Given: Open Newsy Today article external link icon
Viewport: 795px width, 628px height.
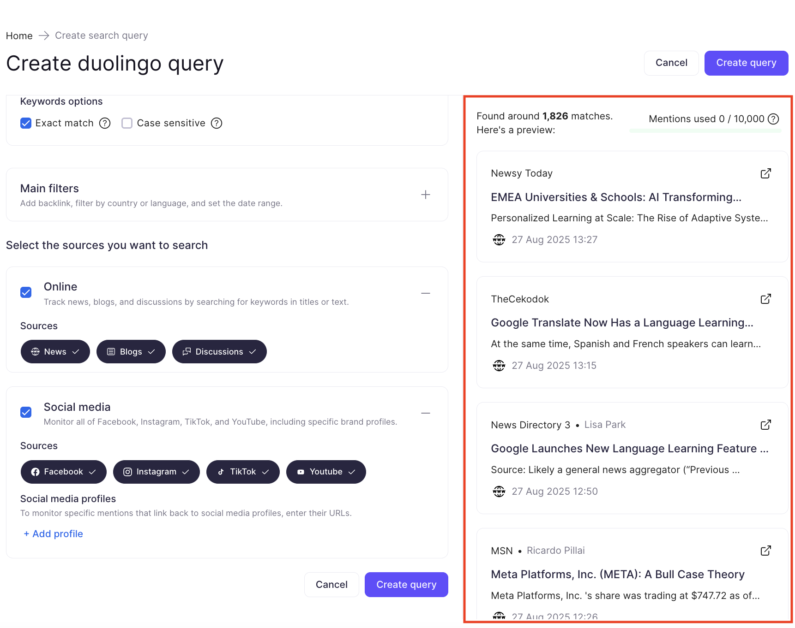Looking at the screenshot, I should [x=765, y=173].
